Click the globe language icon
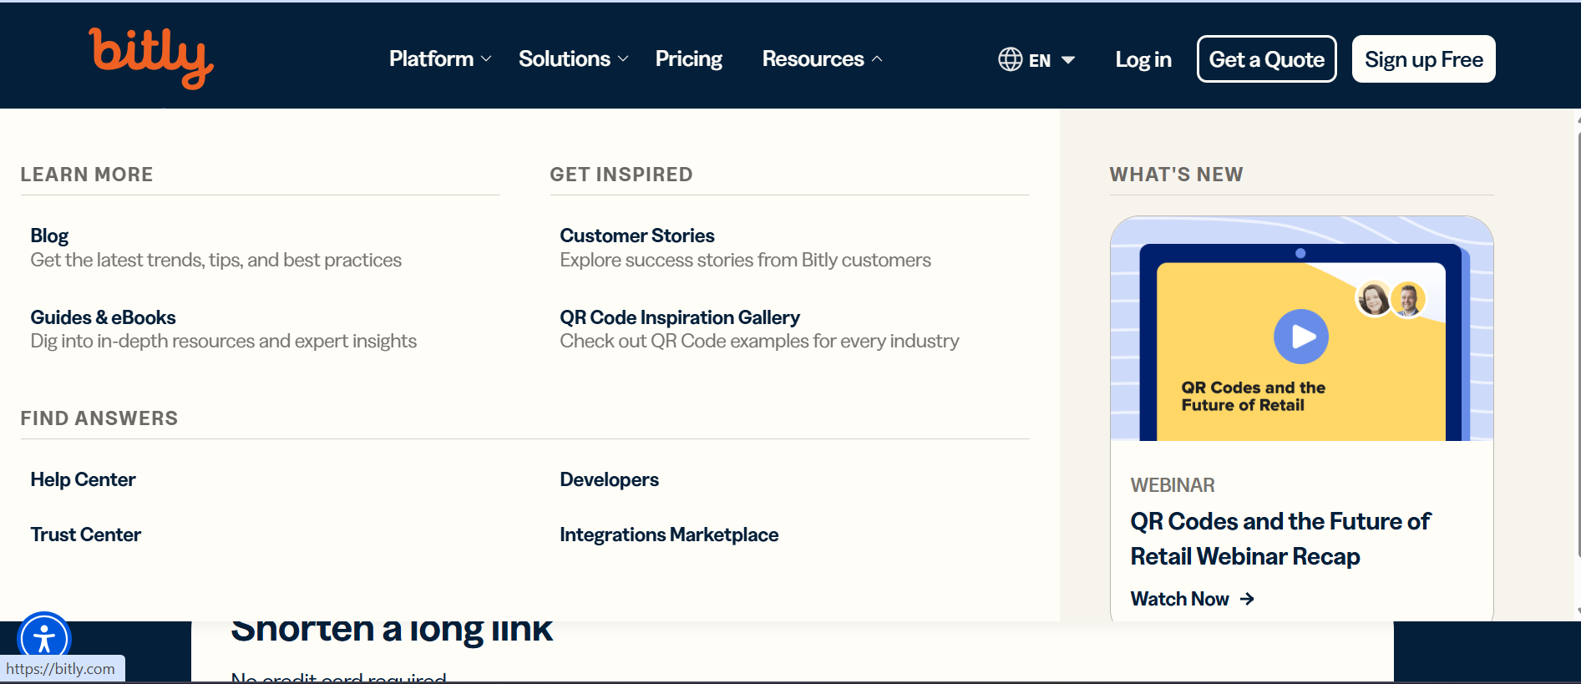1581x684 pixels. coord(1011,59)
